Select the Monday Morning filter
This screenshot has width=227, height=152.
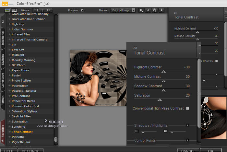24,60
